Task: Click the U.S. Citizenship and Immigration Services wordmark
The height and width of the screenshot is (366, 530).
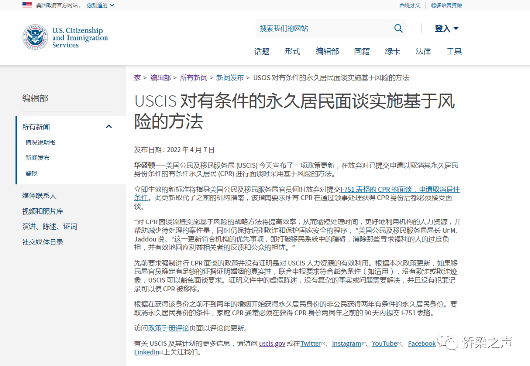Action: click(x=80, y=37)
